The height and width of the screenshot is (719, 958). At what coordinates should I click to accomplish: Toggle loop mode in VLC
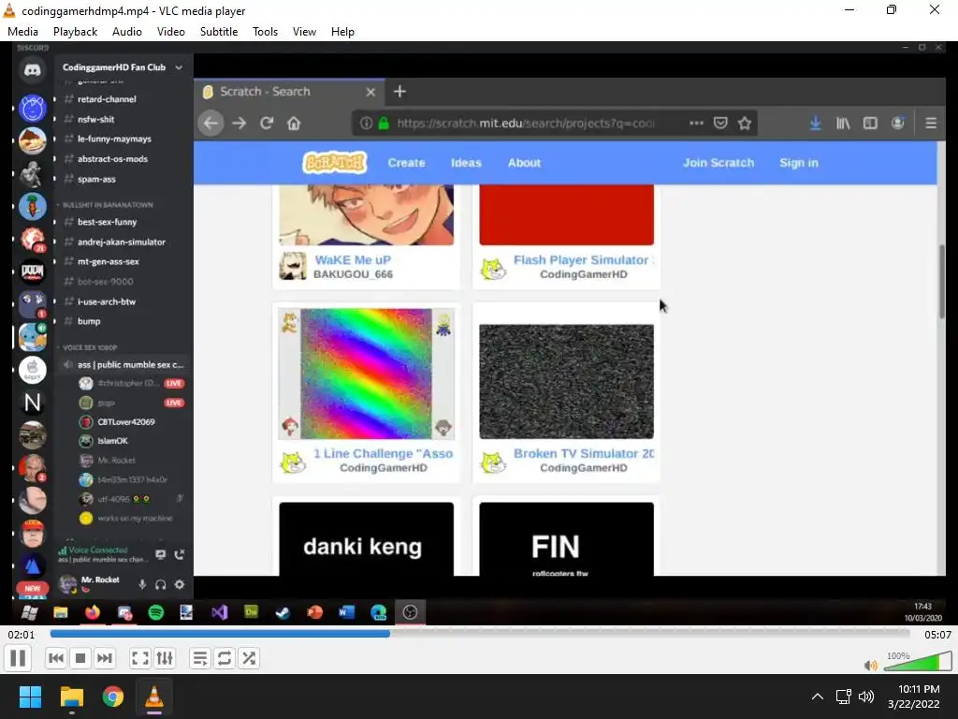click(225, 658)
